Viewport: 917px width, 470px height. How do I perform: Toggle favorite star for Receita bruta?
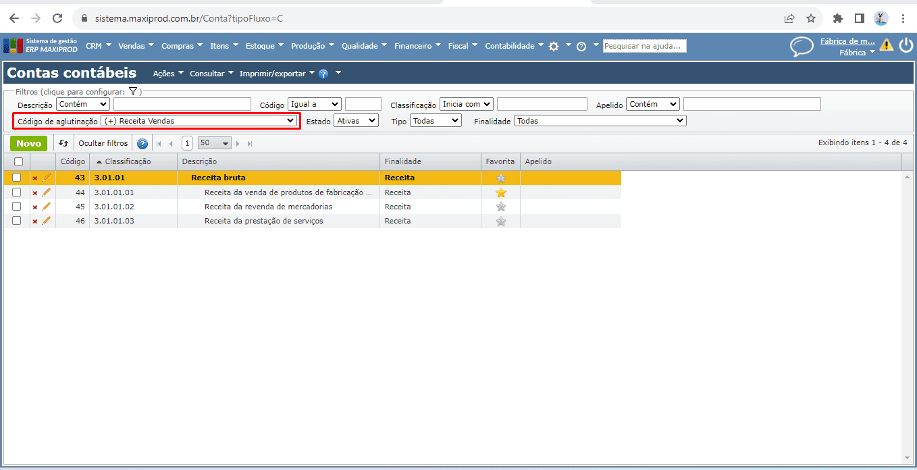click(500, 178)
